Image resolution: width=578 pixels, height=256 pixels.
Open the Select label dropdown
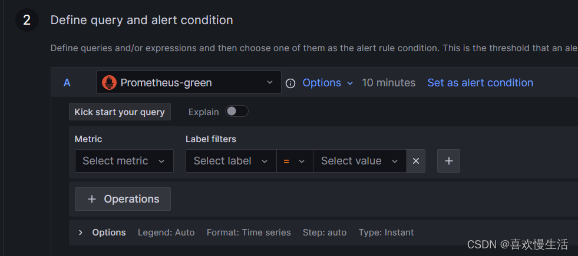click(230, 161)
